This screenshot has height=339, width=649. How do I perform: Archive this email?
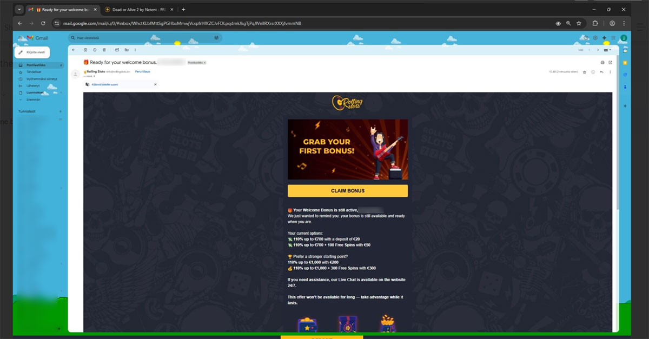(85, 50)
